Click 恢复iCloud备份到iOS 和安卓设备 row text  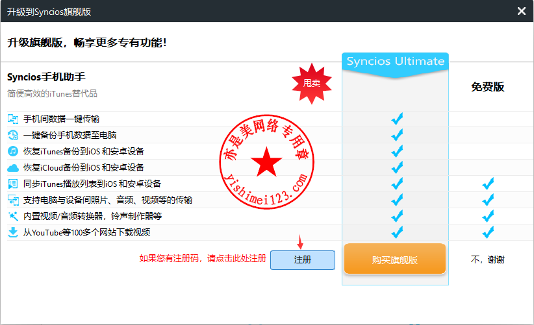point(84,167)
